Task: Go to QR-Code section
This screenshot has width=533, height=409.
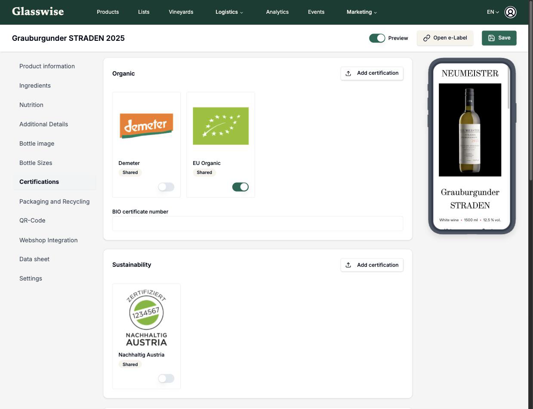Action: 32,220
